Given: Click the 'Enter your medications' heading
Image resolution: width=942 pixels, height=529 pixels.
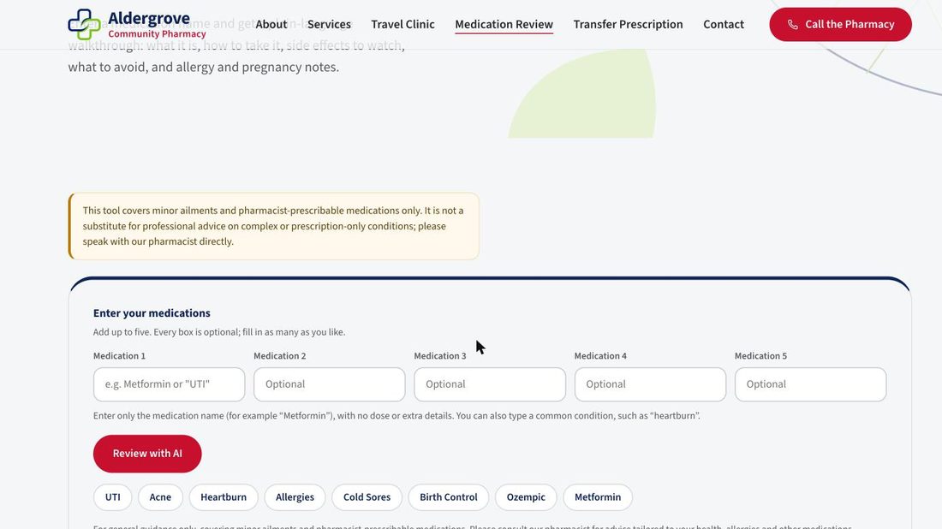Looking at the screenshot, I should coord(152,312).
